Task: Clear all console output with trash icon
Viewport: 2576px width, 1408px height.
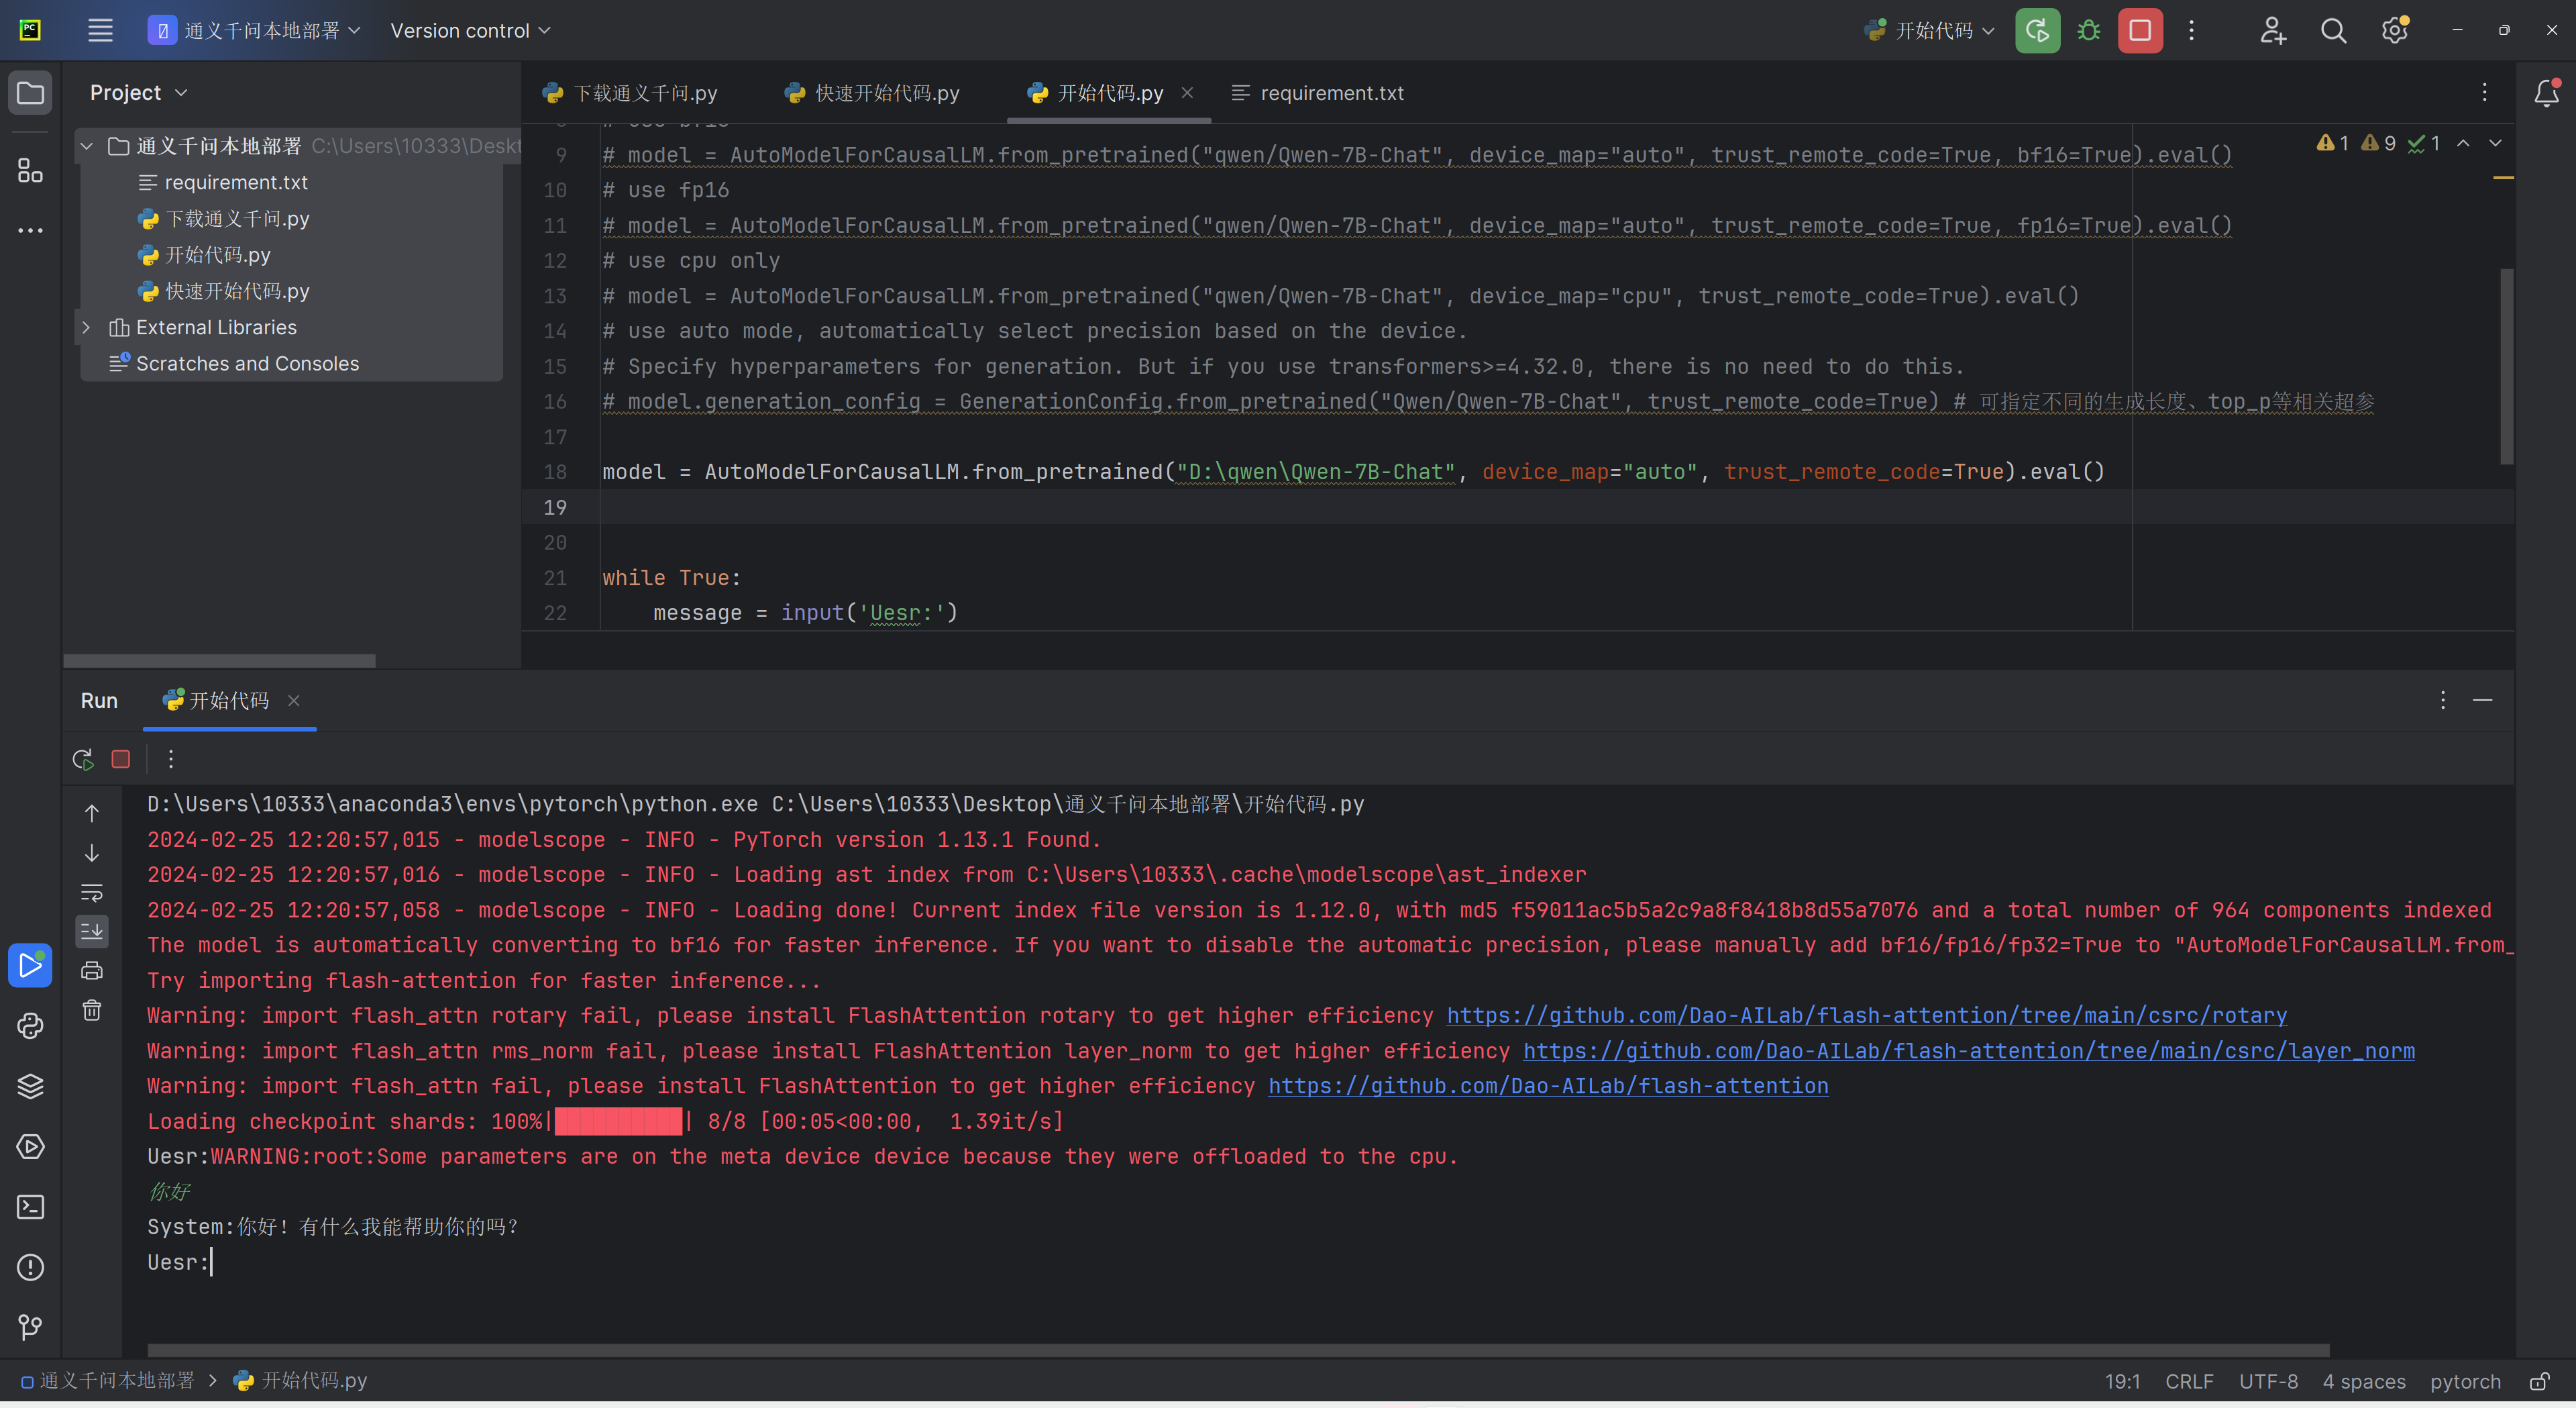Action: point(92,1010)
